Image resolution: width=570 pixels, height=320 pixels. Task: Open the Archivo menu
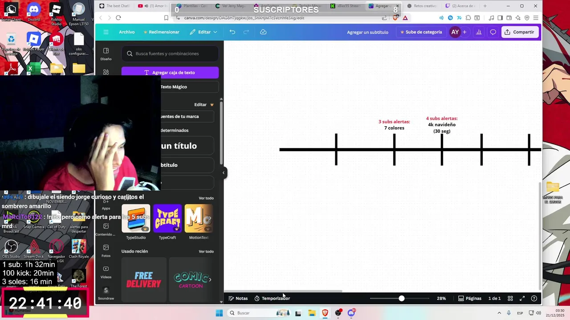(x=126, y=32)
